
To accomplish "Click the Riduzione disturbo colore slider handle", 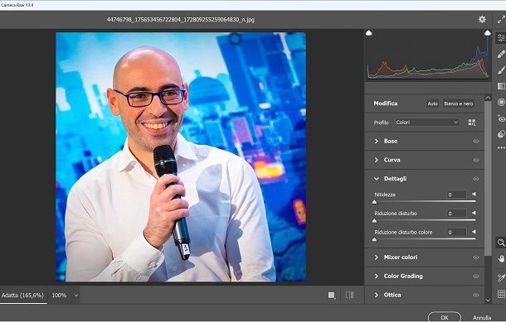I will click(x=374, y=239).
